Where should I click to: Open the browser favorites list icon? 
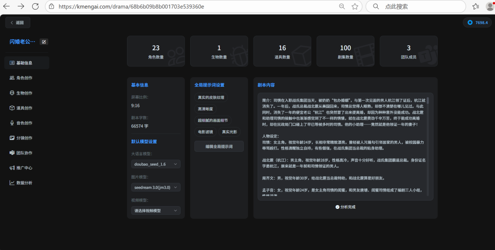pyautogui.click(x=476, y=6)
